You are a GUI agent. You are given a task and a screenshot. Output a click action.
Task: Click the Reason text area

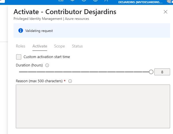[93, 106]
